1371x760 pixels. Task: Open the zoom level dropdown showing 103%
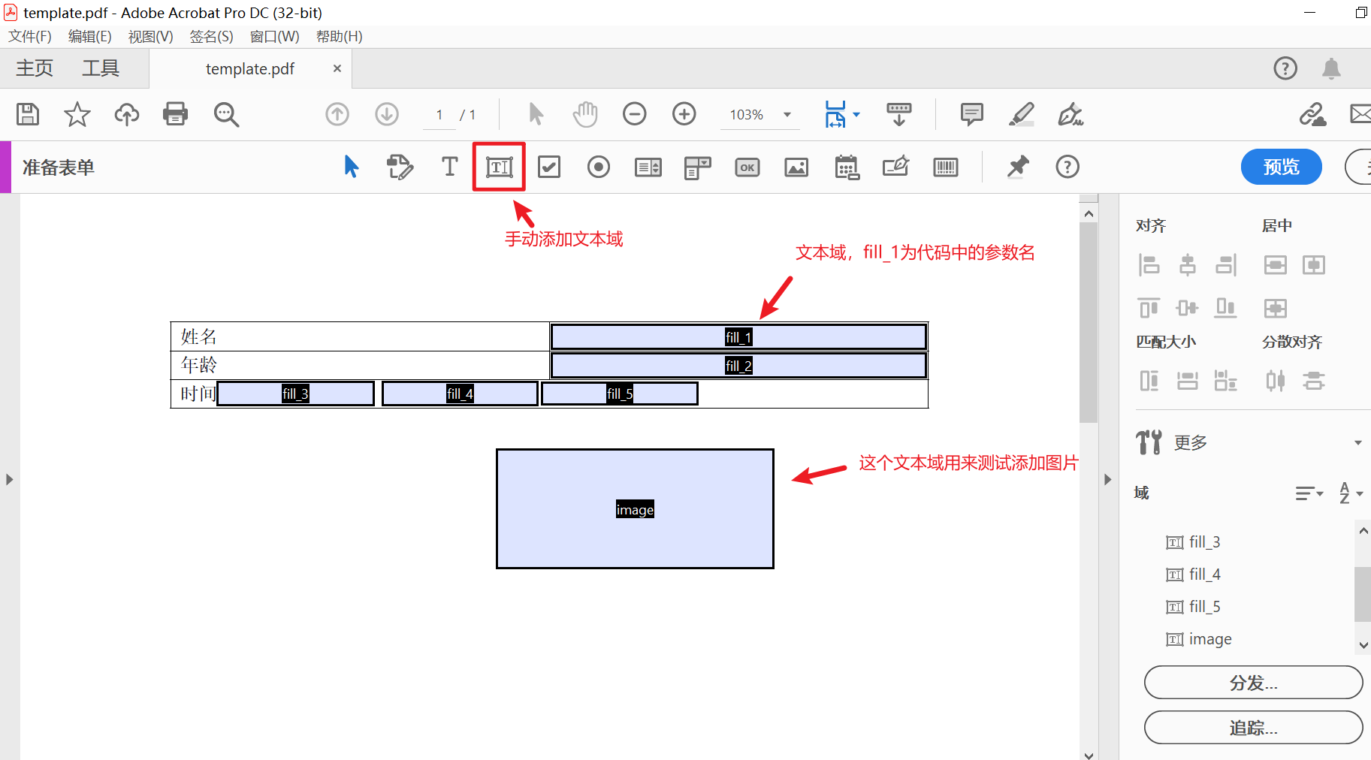787,114
